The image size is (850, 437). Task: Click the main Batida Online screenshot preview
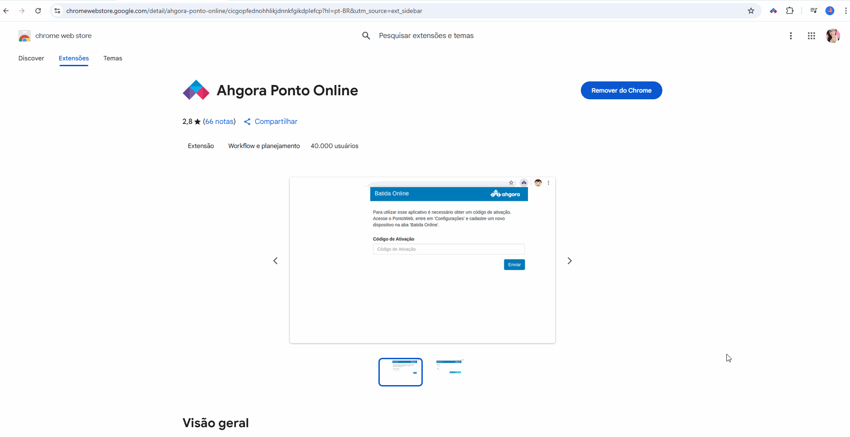pos(422,260)
